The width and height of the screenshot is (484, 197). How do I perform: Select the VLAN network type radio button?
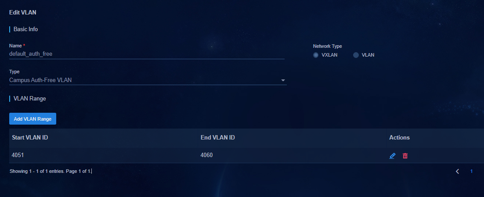tap(356, 55)
